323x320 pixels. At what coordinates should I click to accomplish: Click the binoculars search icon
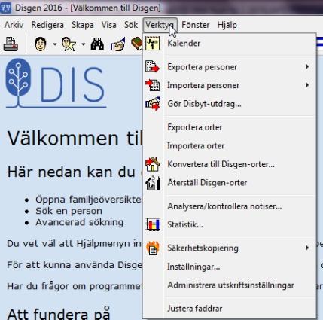click(97, 44)
